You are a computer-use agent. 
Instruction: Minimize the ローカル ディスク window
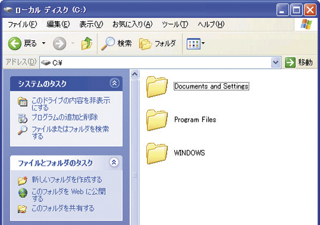click(283, 10)
